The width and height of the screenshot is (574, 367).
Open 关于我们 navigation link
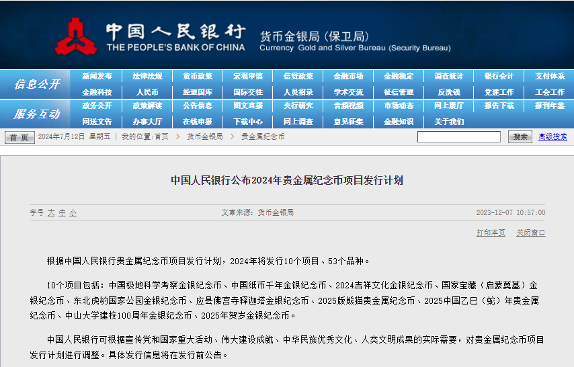click(449, 122)
